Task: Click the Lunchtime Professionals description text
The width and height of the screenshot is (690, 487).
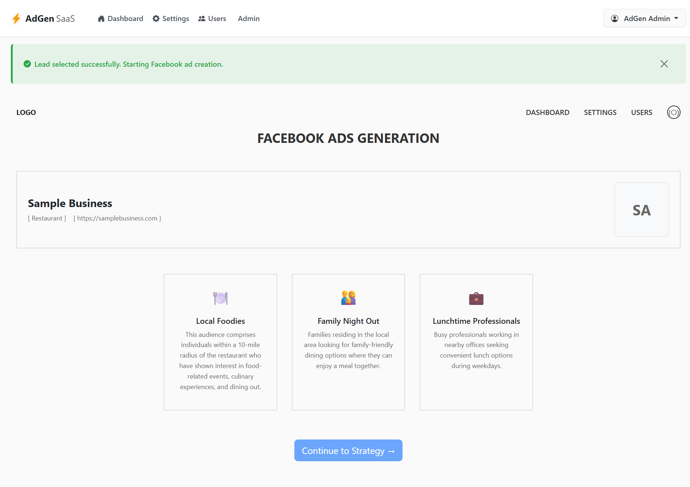Action: (x=476, y=350)
